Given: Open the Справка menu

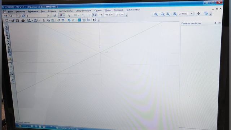Looking at the screenshot, I should tap(118, 10).
